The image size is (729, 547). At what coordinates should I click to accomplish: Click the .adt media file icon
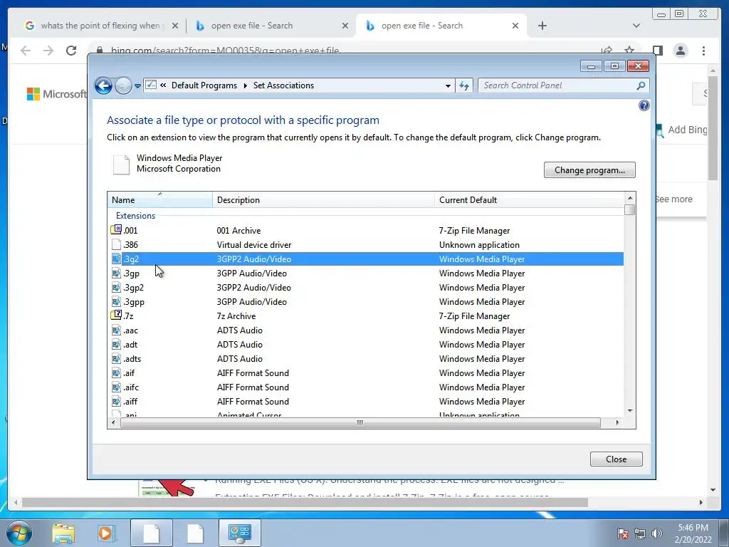point(116,345)
